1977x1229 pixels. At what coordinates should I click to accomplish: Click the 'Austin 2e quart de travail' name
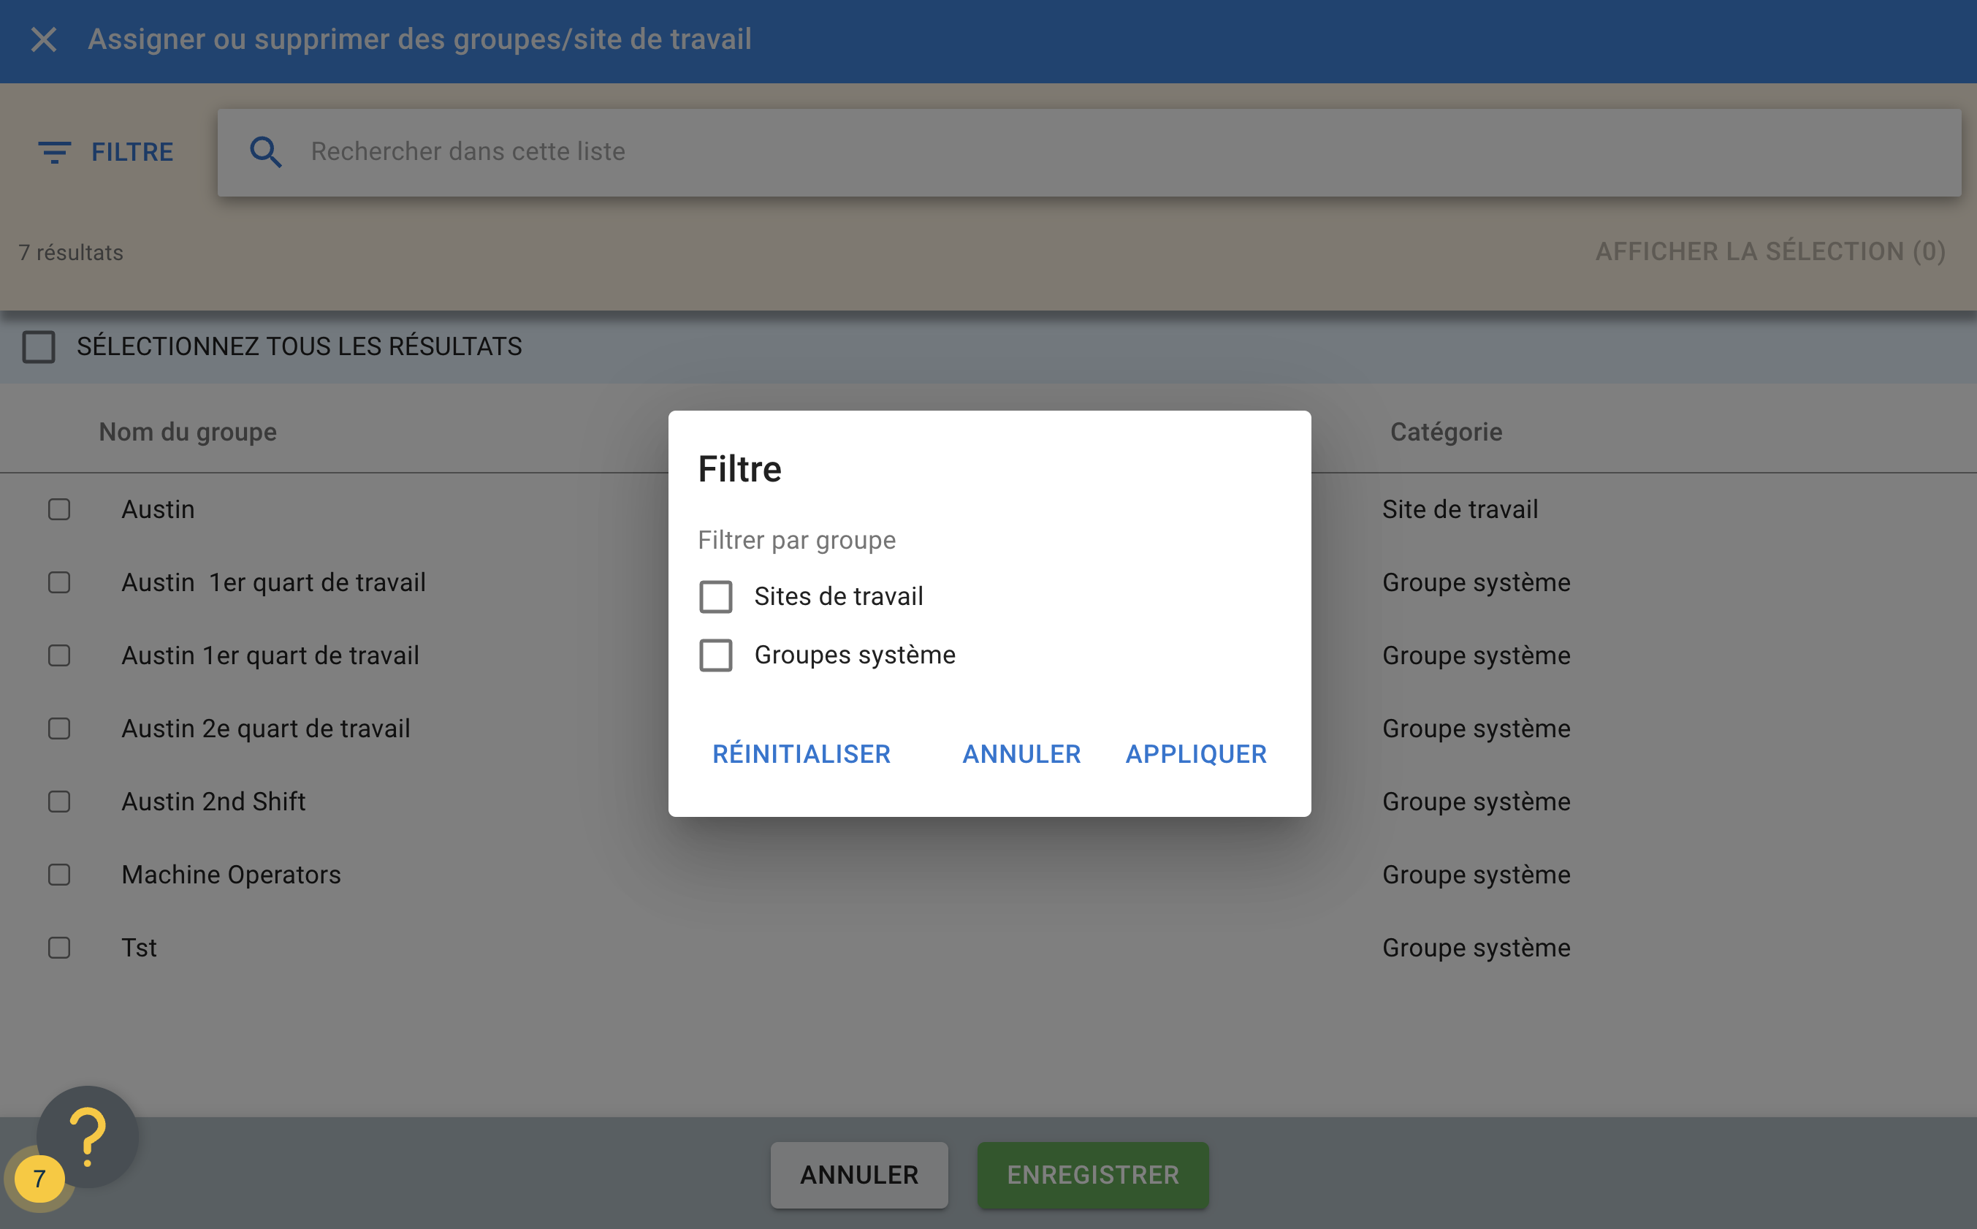click(266, 729)
